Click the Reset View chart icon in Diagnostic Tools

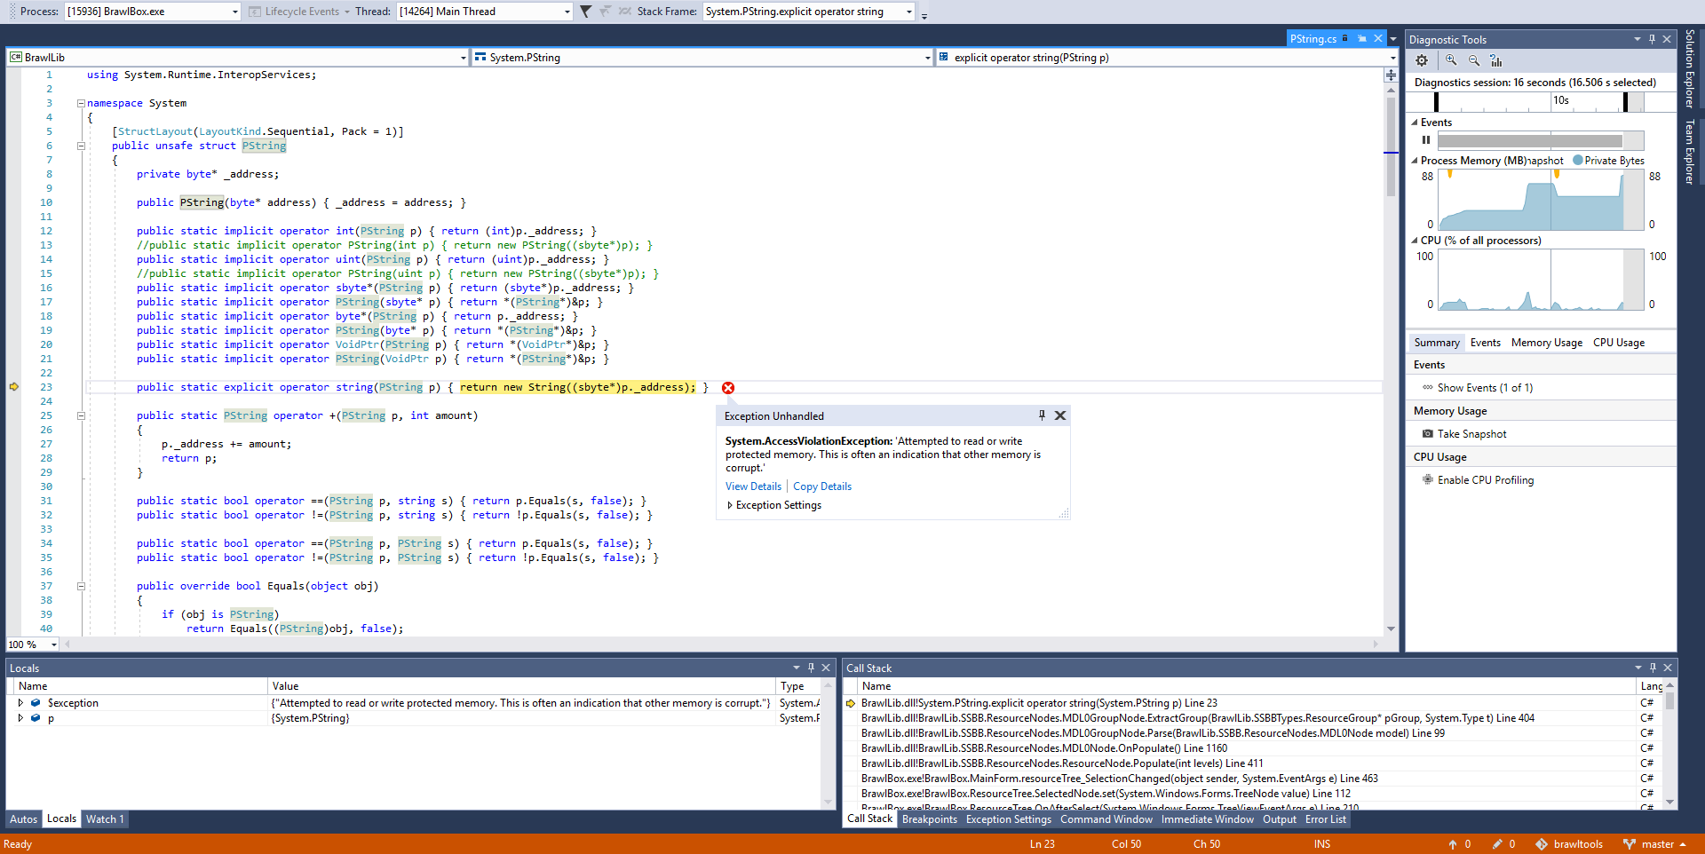pos(1497,60)
